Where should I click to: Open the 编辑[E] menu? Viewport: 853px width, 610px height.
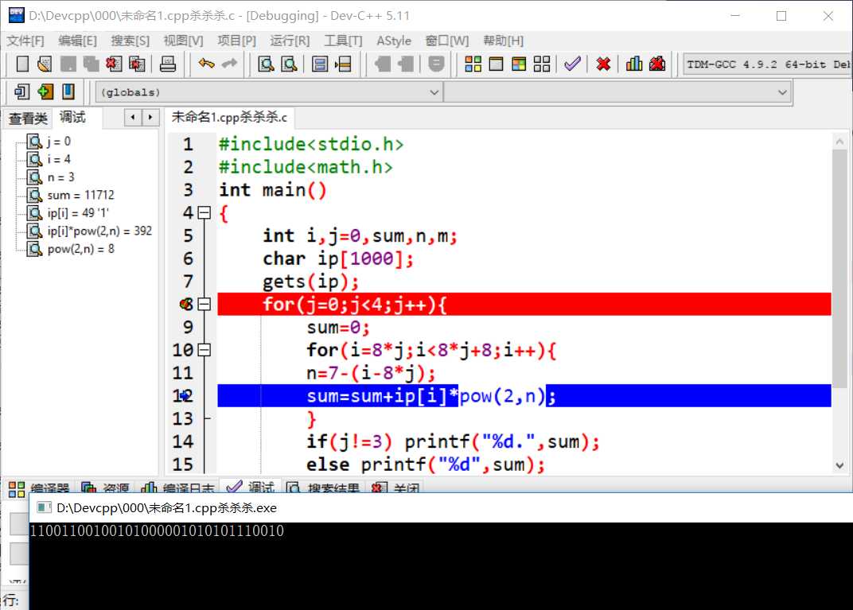click(78, 41)
